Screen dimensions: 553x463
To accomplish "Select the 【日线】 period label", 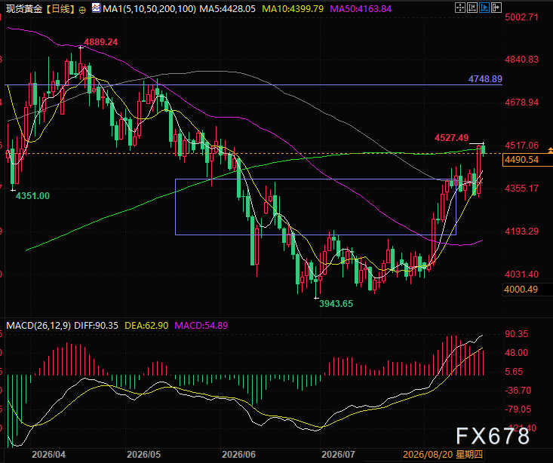I will click(x=60, y=9).
